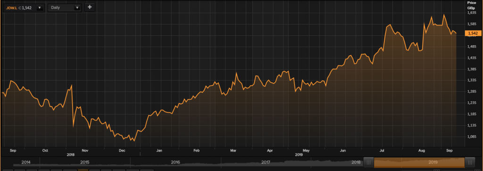Click the JDW.L ticker label

pos(12,8)
